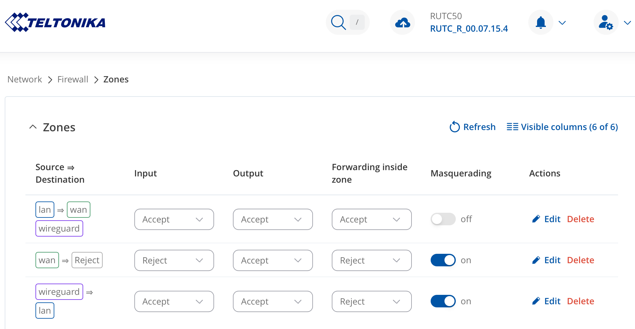
Task: Click the Actions column header
Action: (545, 173)
